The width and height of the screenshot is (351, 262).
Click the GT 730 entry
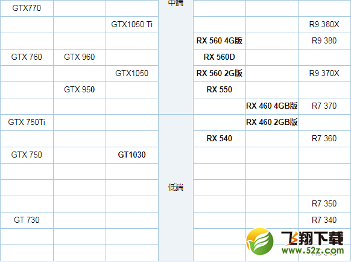coord(27,220)
